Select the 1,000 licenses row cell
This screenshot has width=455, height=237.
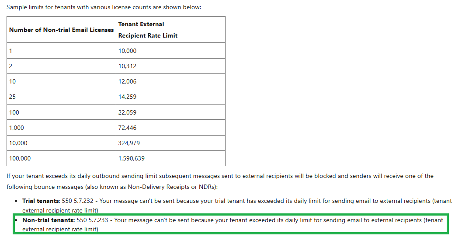pyautogui.click(x=61, y=128)
